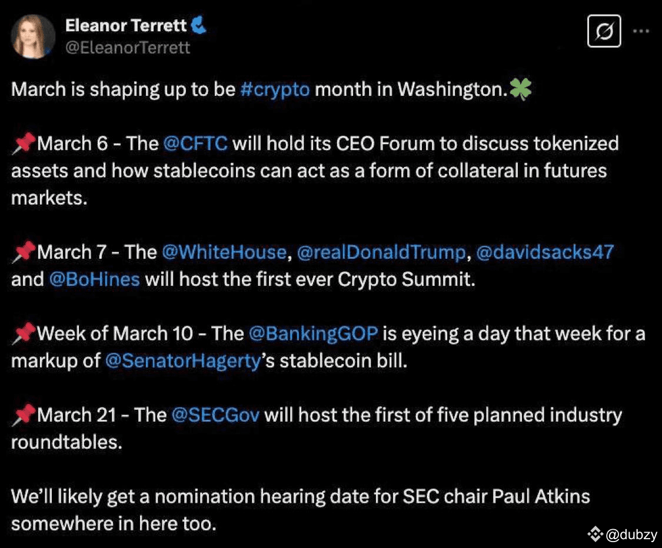Click the Eleanor Terrett display name
This screenshot has width=662, height=548.
click(x=126, y=25)
